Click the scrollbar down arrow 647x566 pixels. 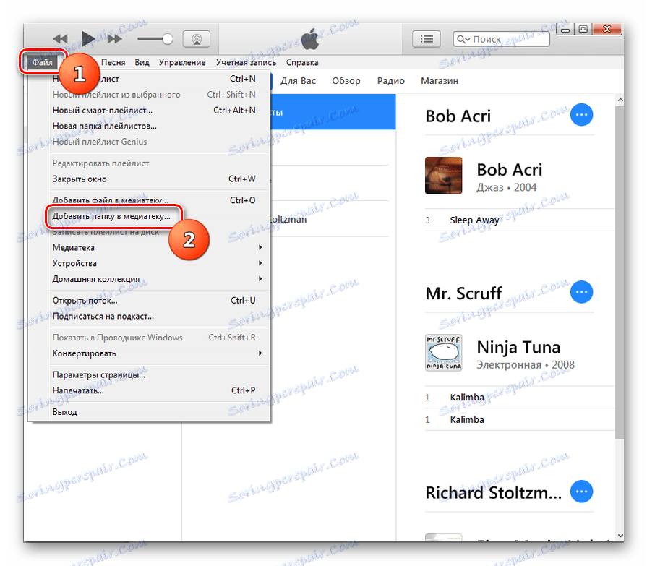tap(620, 536)
